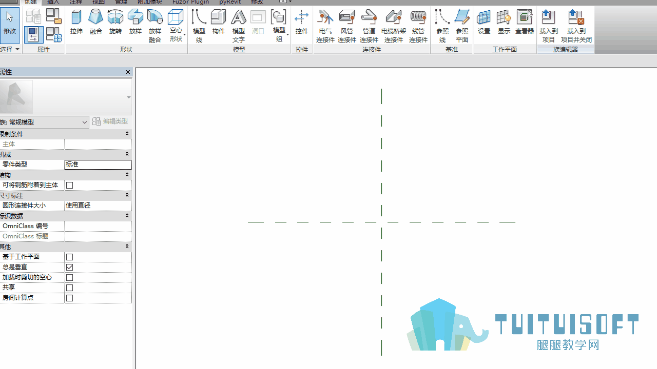
Task: Open the Fuzor Plugin ribbon tab
Action: point(190,2)
